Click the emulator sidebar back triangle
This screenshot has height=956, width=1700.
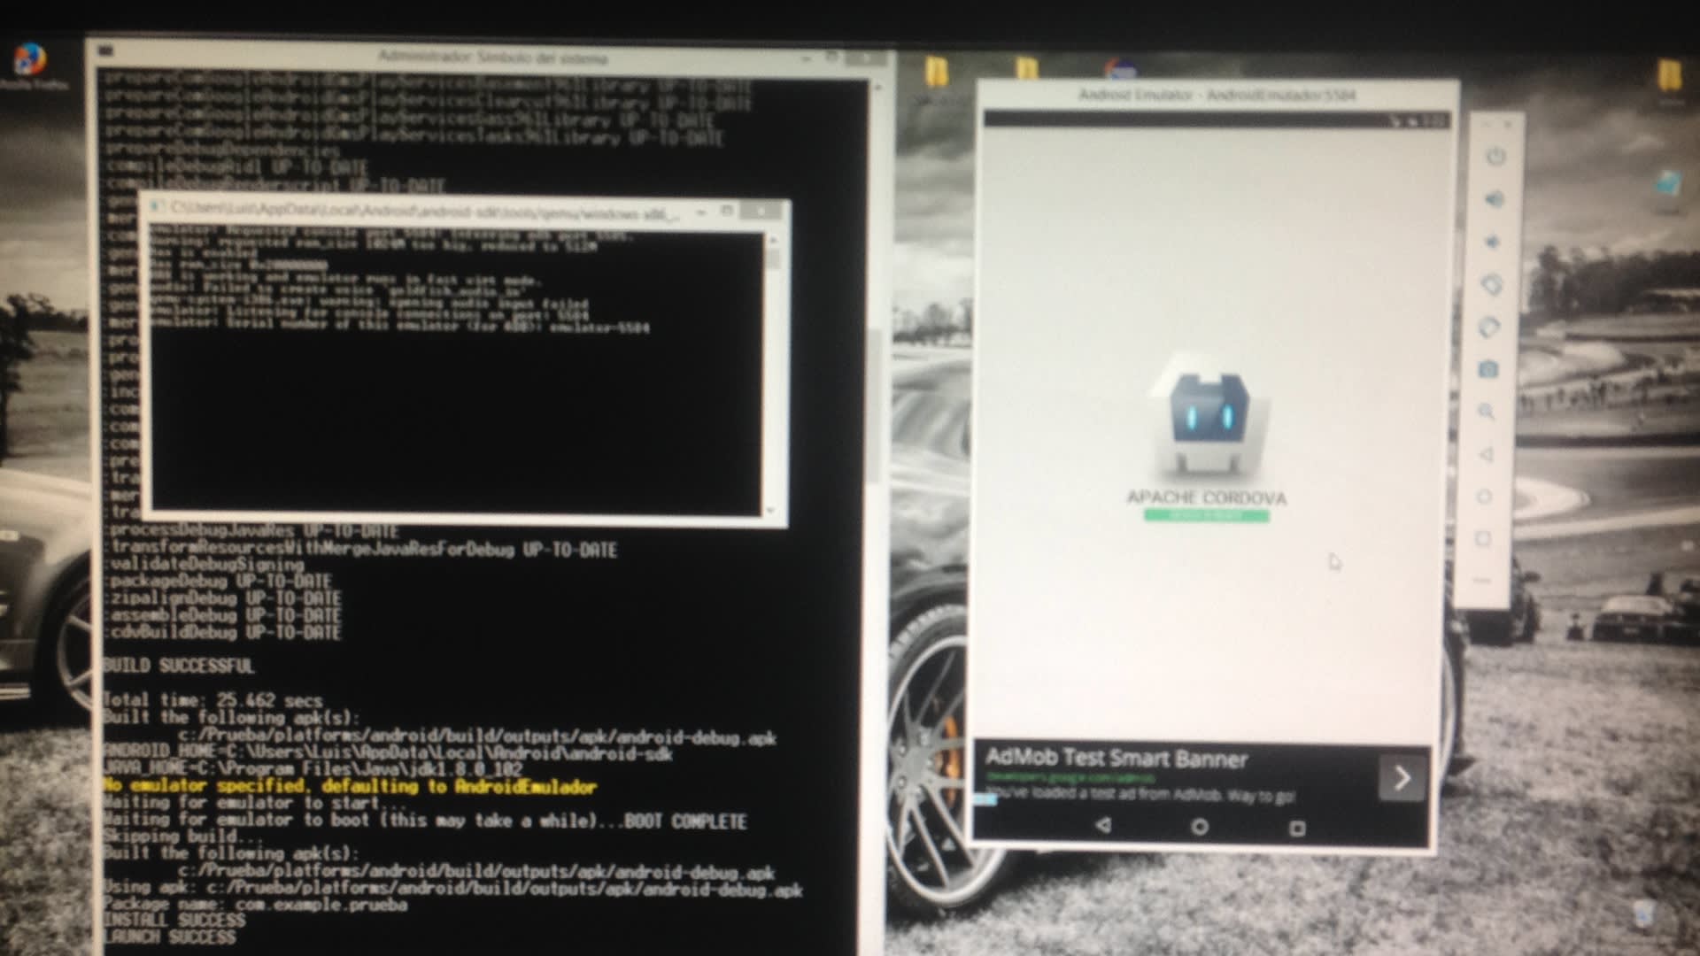click(x=1486, y=454)
